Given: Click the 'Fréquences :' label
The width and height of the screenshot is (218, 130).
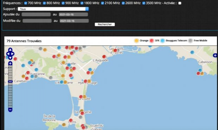Looking at the screenshot, I should (x=13, y=3).
